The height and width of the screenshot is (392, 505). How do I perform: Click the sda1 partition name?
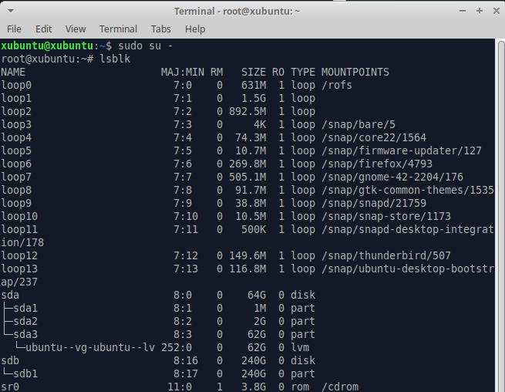[25, 308]
